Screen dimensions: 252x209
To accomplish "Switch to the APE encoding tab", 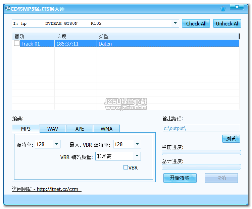I will (x=80, y=129).
